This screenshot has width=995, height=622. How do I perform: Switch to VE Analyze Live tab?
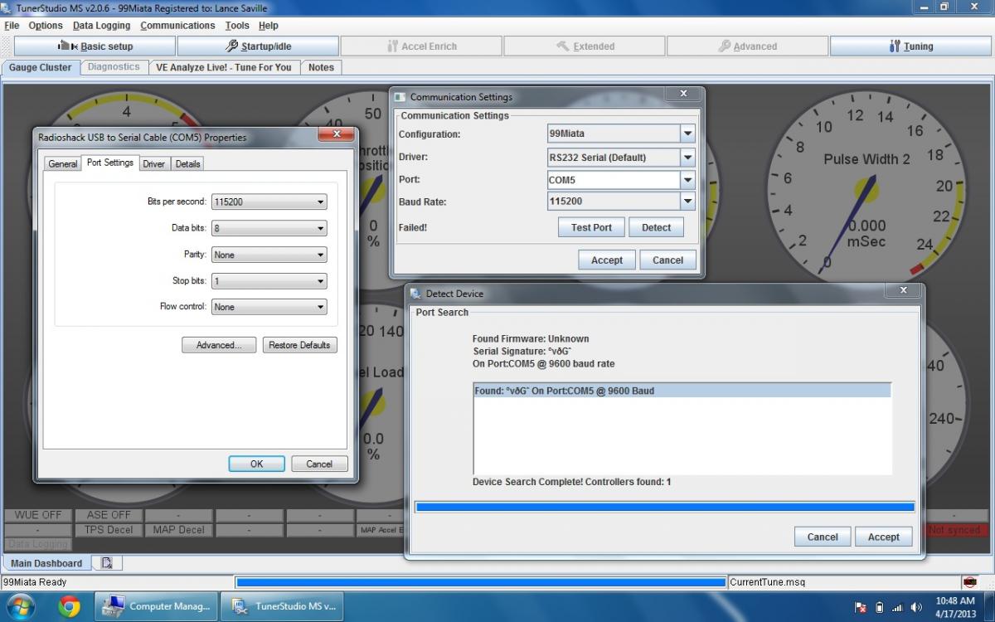[x=224, y=67]
